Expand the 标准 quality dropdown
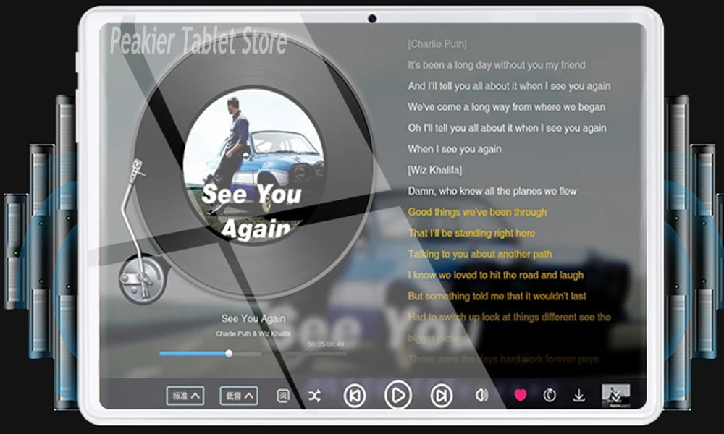This screenshot has height=434, width=724. [x=185, y=396]
